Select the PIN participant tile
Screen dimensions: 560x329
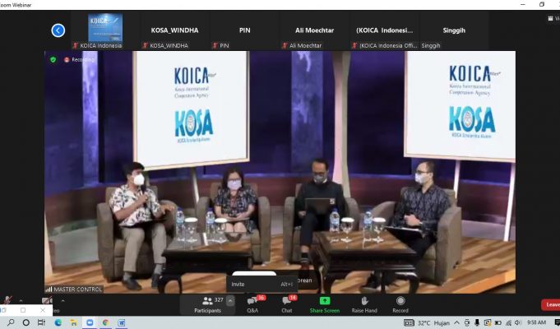click(244, 30)
